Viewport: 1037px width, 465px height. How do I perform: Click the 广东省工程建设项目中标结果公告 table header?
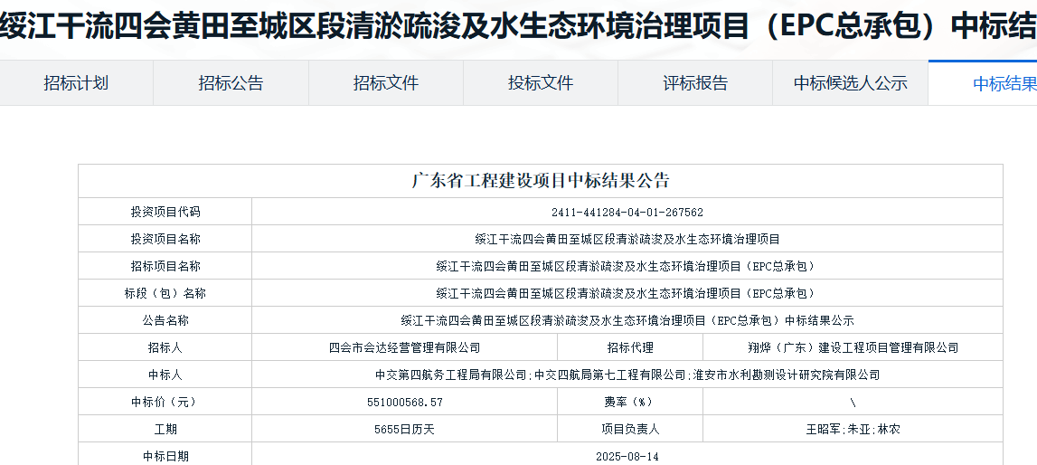coord(541,181)
